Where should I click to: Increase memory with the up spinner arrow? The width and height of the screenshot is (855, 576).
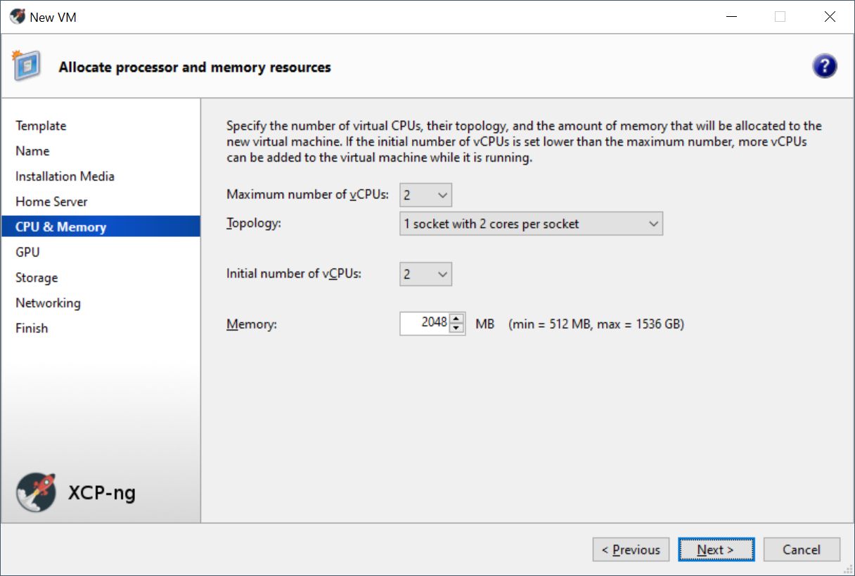pos(457,319)
